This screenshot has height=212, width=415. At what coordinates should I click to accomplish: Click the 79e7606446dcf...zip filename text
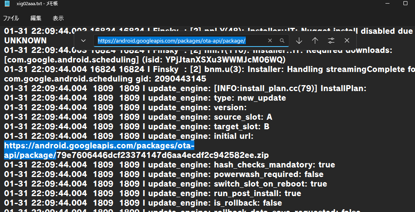pyautogui.click(x=162, y=155)
